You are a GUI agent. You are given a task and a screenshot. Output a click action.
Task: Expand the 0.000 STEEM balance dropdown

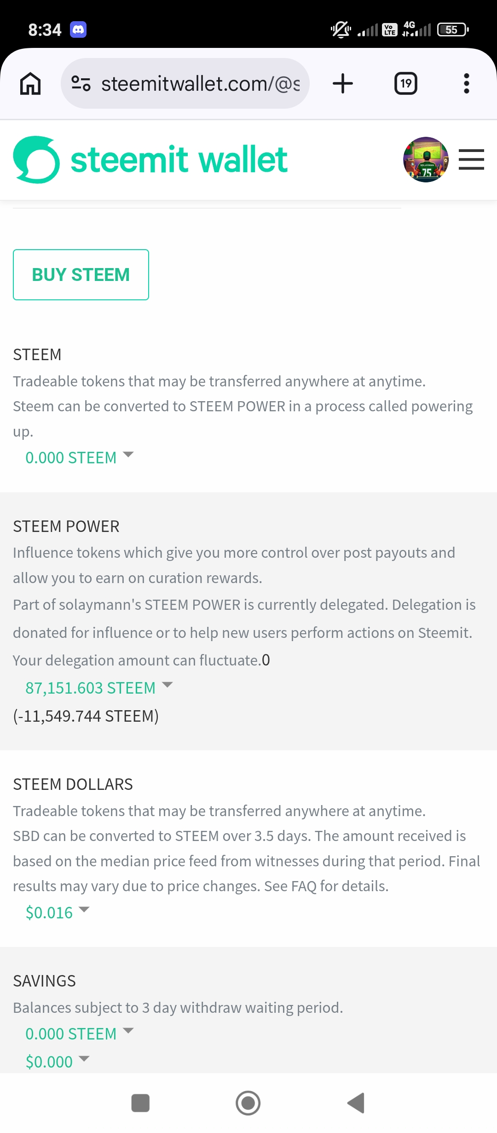click(x=79, y=458)
